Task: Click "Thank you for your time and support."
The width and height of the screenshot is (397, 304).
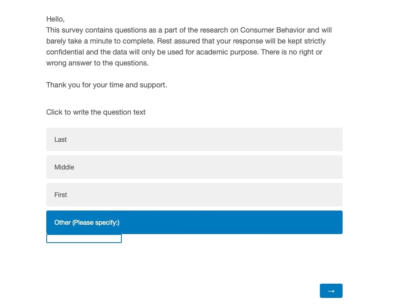Action: pos(107,85)
